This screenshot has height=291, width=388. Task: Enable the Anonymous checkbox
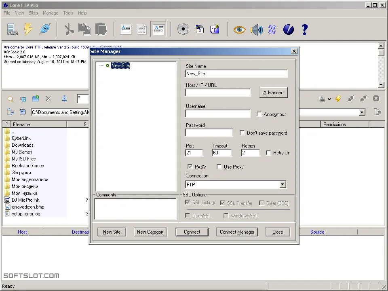pos(259,114)
